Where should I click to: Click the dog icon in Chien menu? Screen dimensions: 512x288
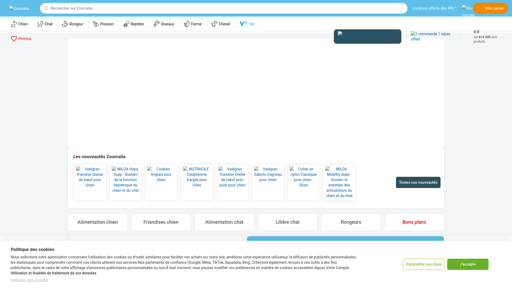coord(14,24)
